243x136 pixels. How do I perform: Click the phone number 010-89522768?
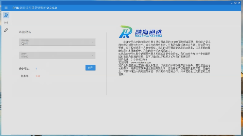[139, 59]
